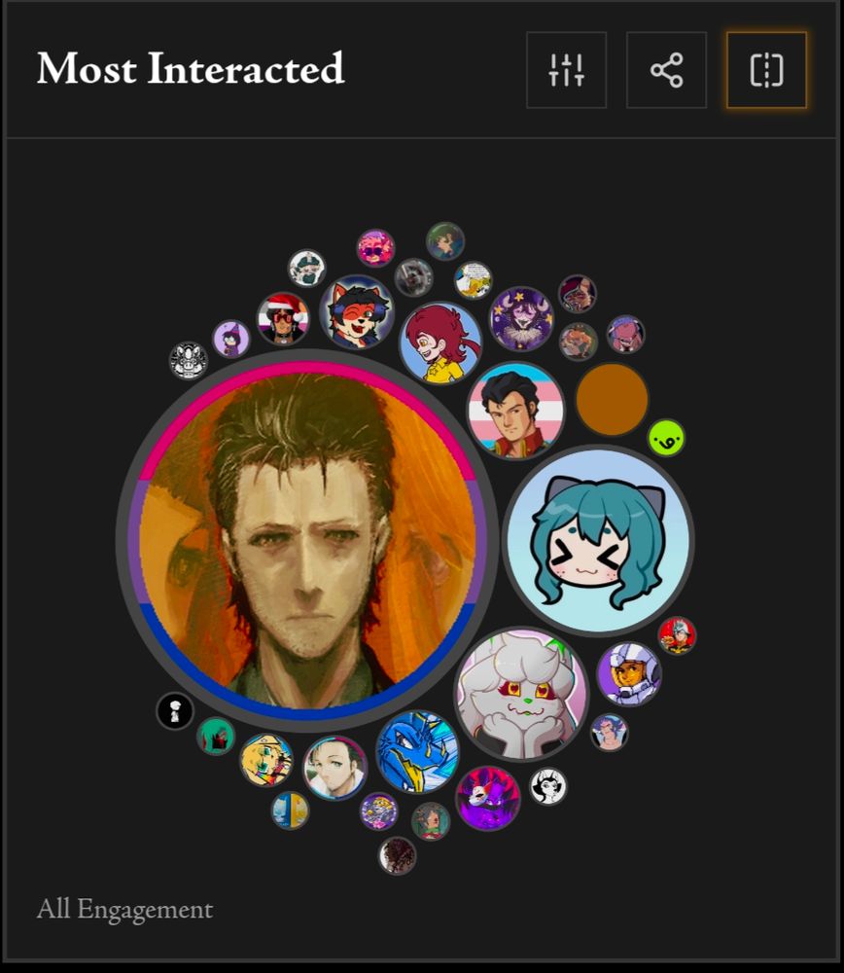Select the white-helmet pilot on purple avatar

click(x=629, y=674)
